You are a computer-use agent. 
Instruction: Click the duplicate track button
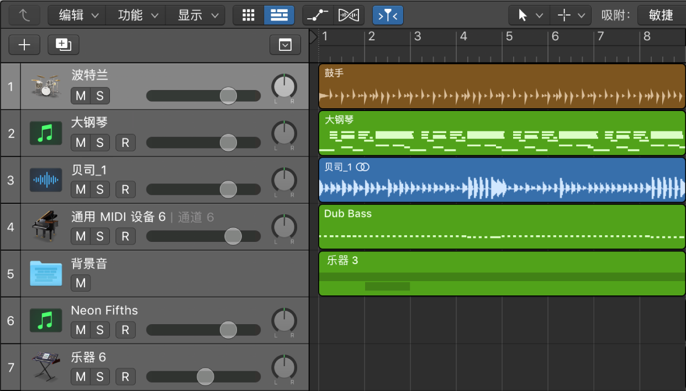[64, 45]
